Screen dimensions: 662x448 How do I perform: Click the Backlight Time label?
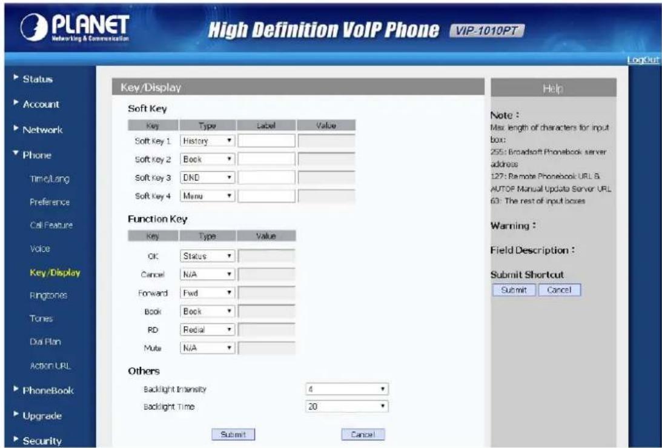[x=169, y=407]
